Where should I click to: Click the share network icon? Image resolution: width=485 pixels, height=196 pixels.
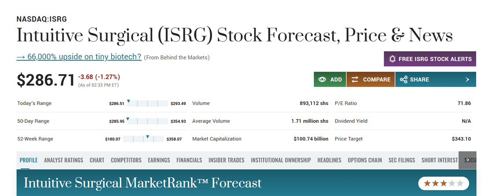pyautogui.click(x=403, y=80)
